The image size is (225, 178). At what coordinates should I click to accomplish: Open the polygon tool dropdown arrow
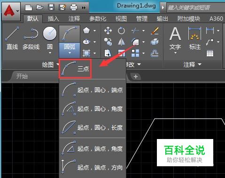[94, 31]
